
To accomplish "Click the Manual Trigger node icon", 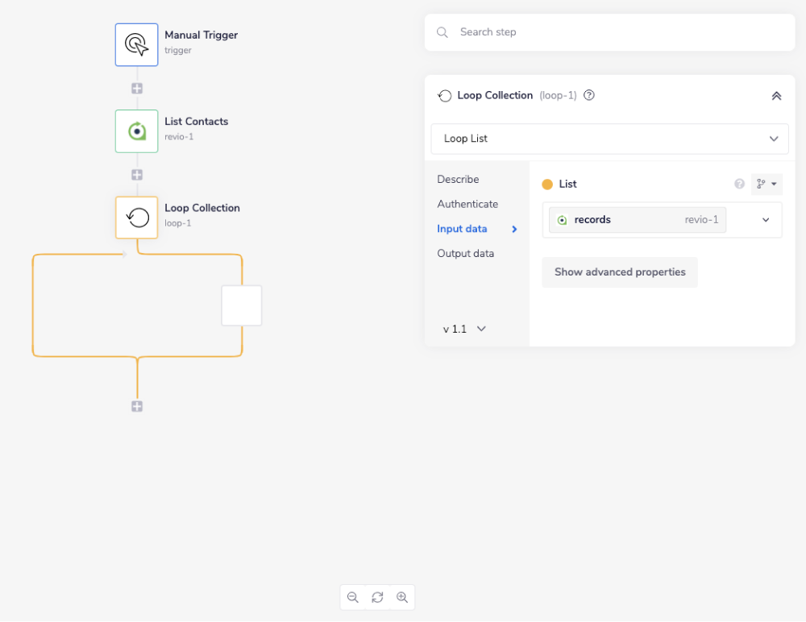I will click(137, 44).
